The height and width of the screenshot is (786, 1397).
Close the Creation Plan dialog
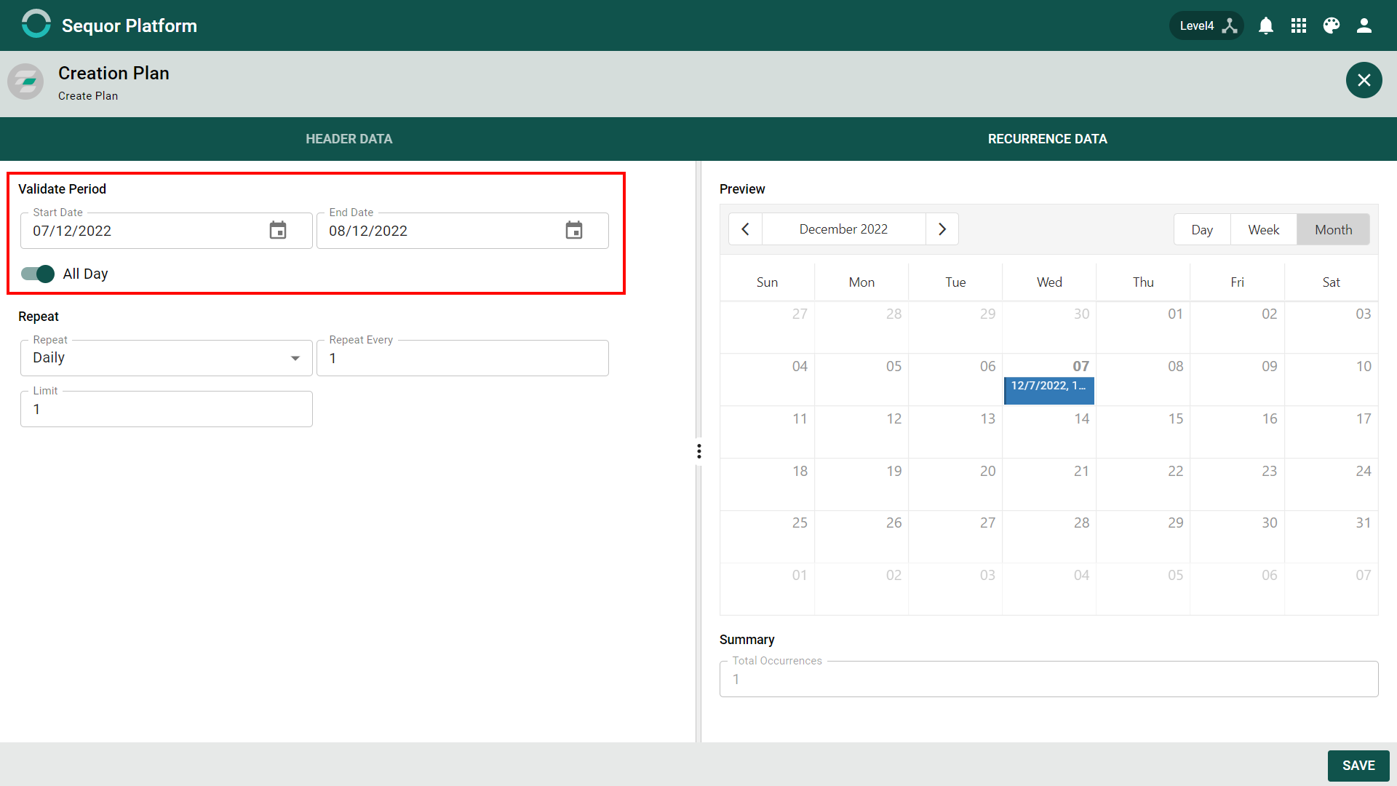[x=1364, y=80]
